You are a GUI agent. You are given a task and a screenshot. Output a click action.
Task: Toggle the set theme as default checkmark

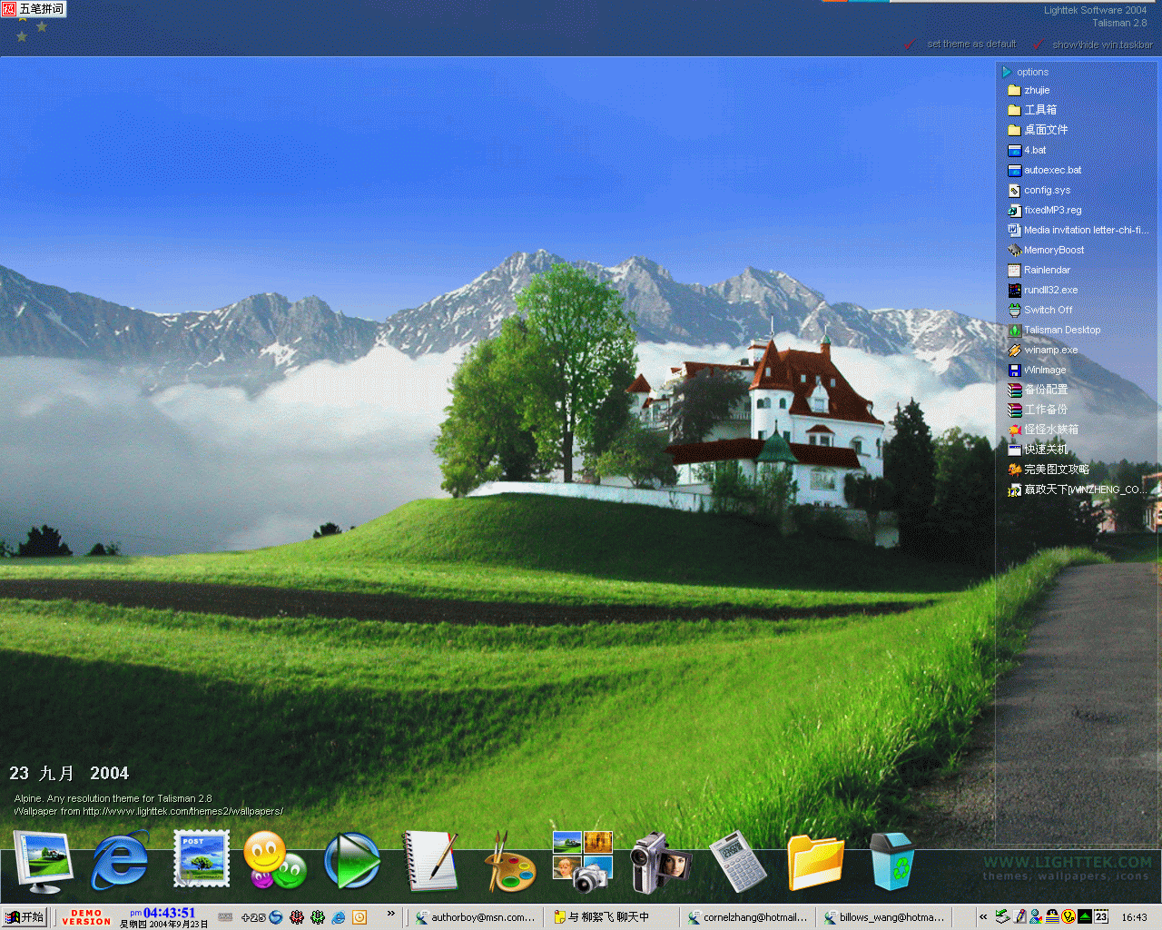[x=911, y=45]
